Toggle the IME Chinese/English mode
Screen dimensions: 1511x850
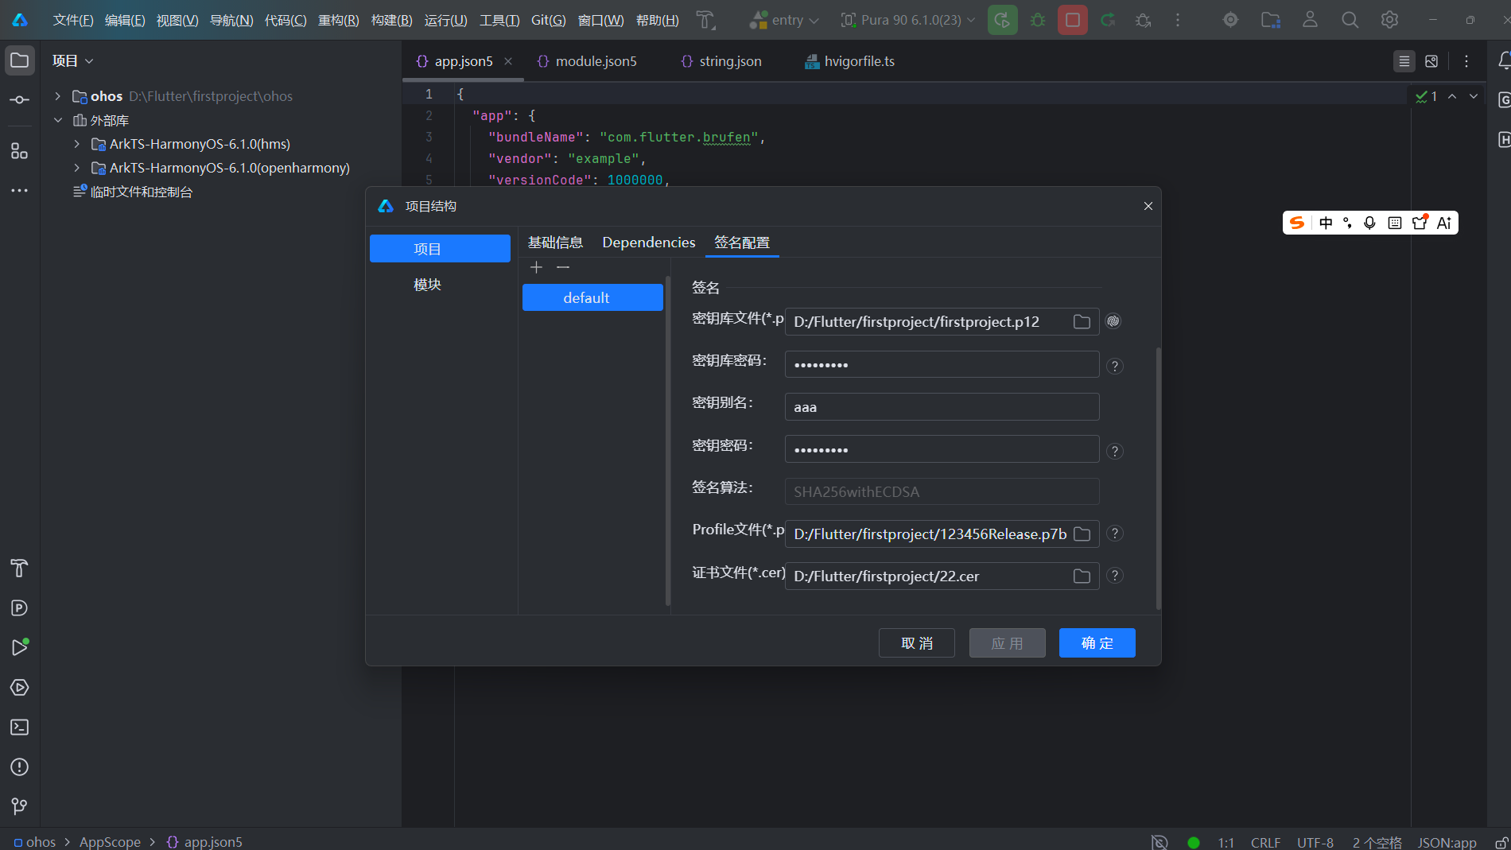pyautogui.click(x=1326, y=223)
